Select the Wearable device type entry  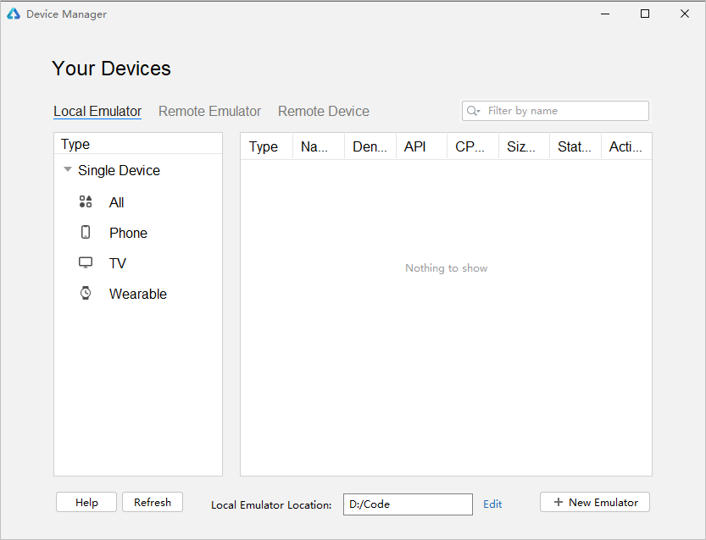pos(138,294)
